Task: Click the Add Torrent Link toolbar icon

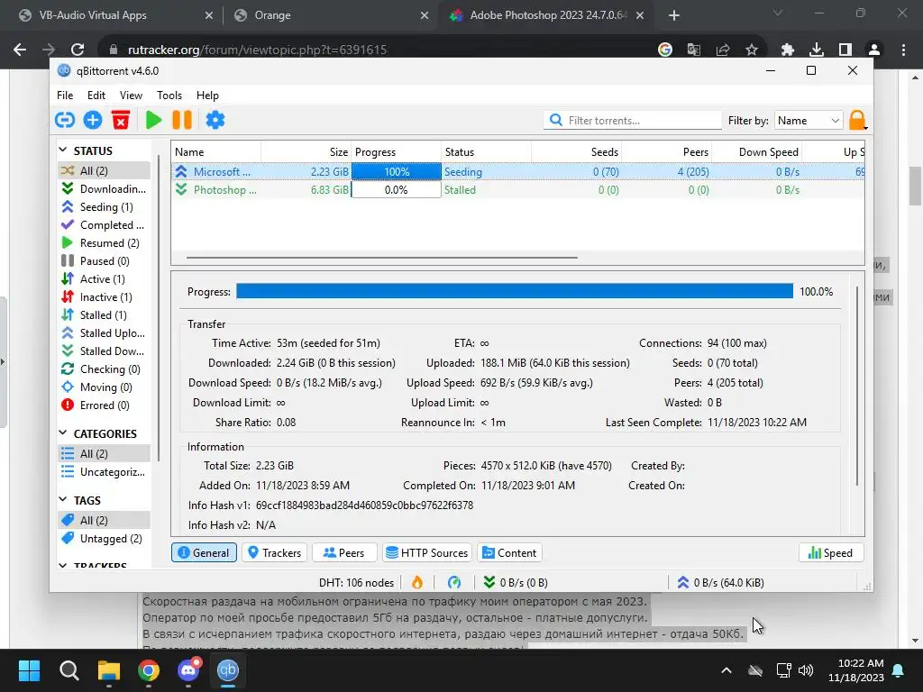Action: pos(65,120)
